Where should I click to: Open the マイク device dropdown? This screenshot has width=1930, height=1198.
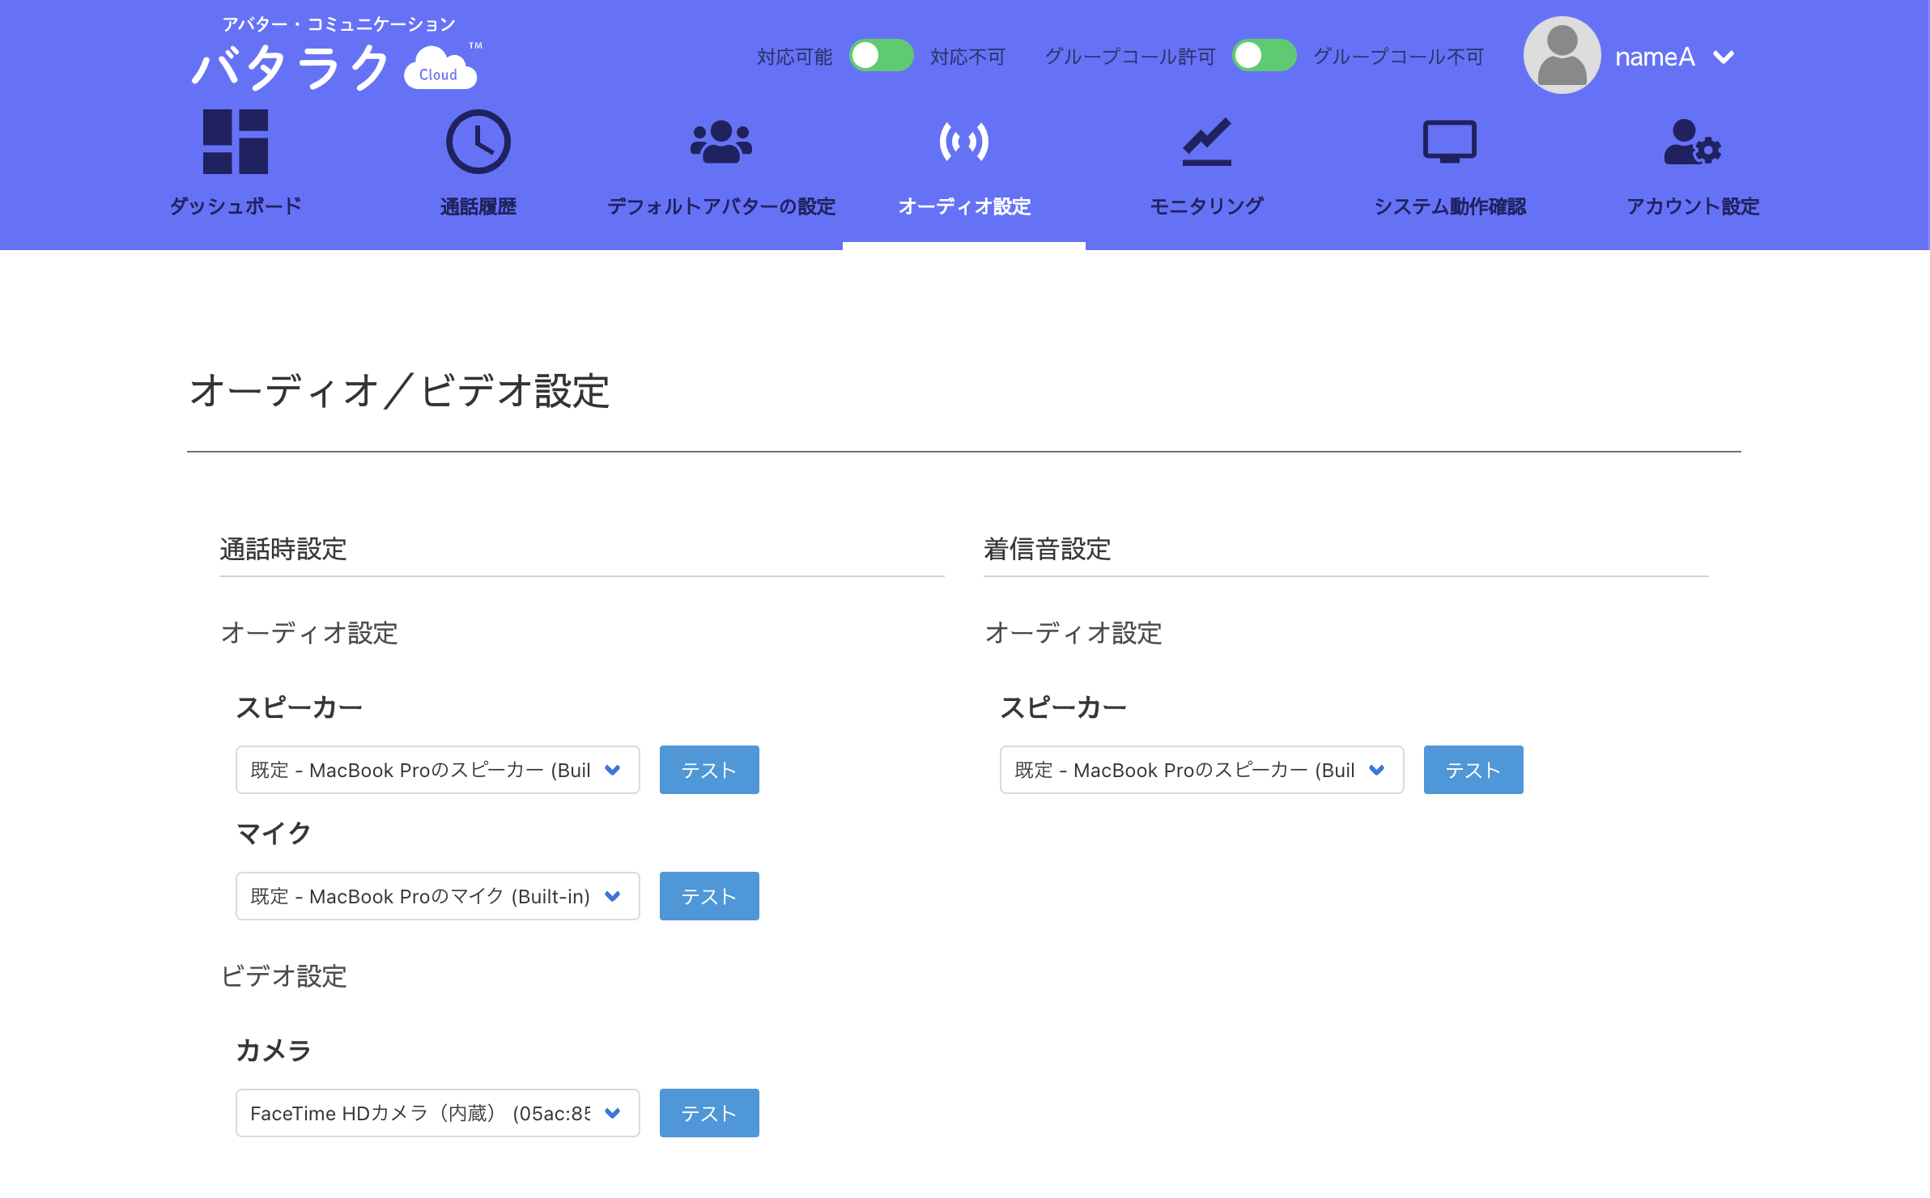[437, 896]
